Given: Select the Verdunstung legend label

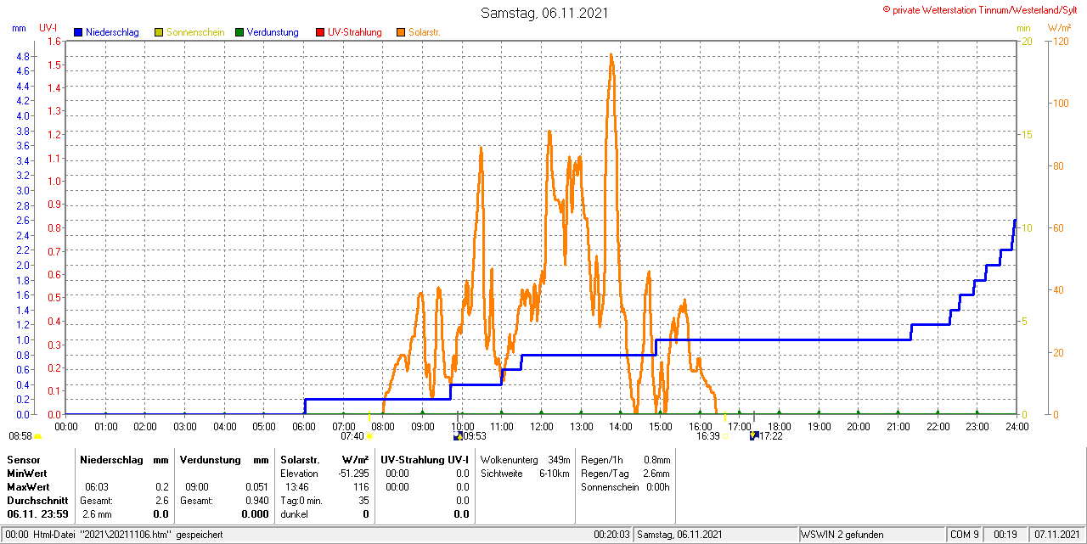Looking at the screenshot, I should tap(273, 32).
